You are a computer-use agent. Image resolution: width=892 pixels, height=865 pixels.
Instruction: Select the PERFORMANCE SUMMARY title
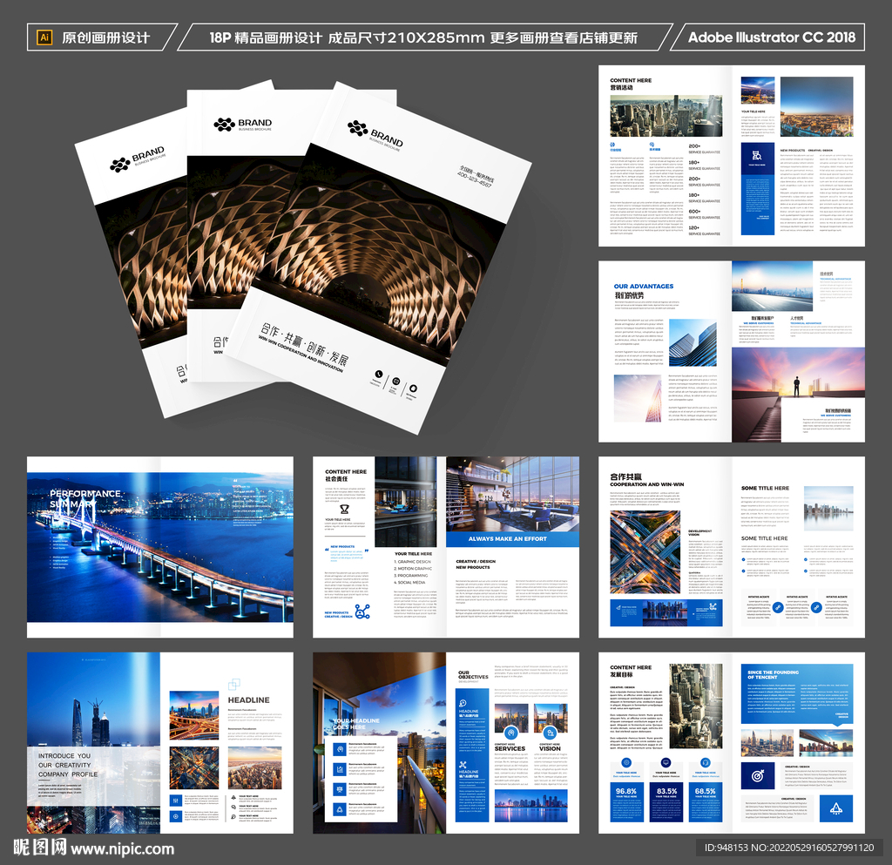(x=84, y=499)
